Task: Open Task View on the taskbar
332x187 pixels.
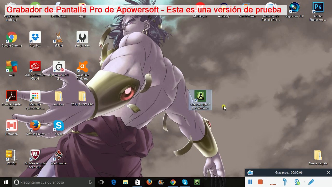Action: pos(101,182)
